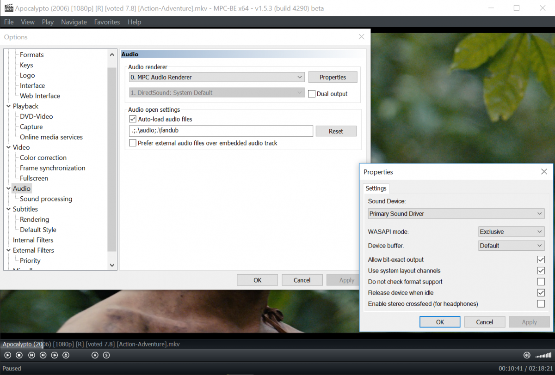
Task: Select the Settings tab in Properties
Action: click(x=376, y=188)
